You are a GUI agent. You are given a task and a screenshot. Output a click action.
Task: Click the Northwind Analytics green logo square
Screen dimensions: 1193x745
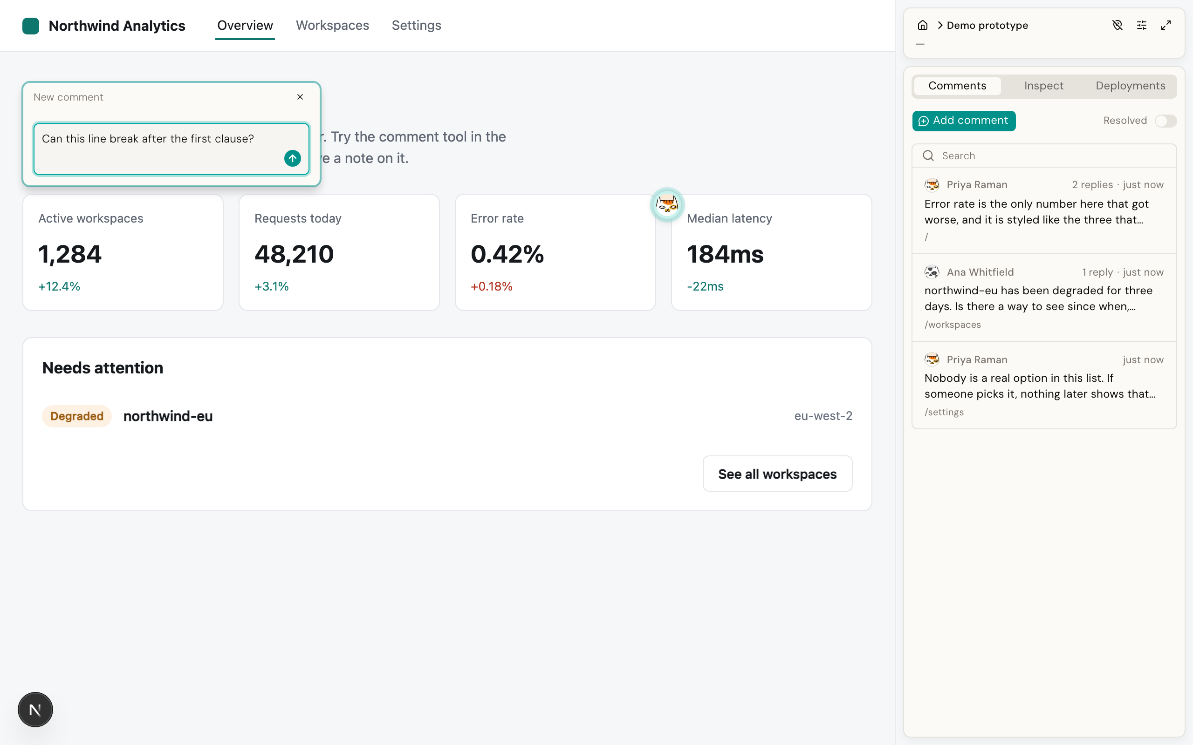(x=31, y=26)
